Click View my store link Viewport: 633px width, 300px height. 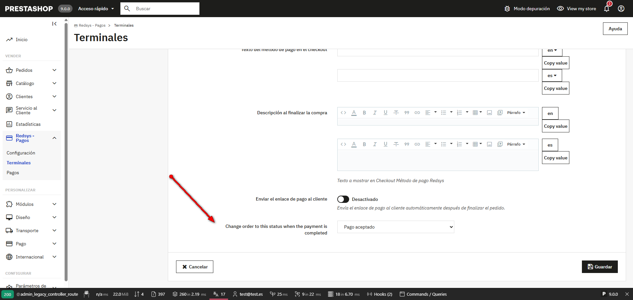coord(577,9)
